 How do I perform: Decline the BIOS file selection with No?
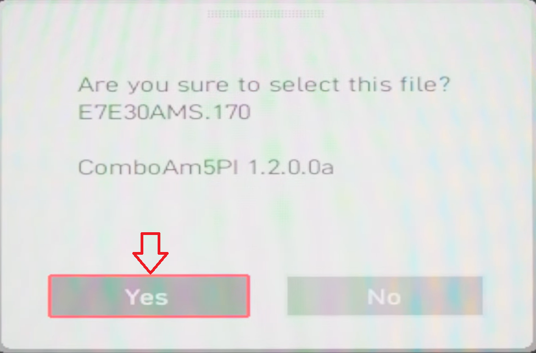pos(384,296)
